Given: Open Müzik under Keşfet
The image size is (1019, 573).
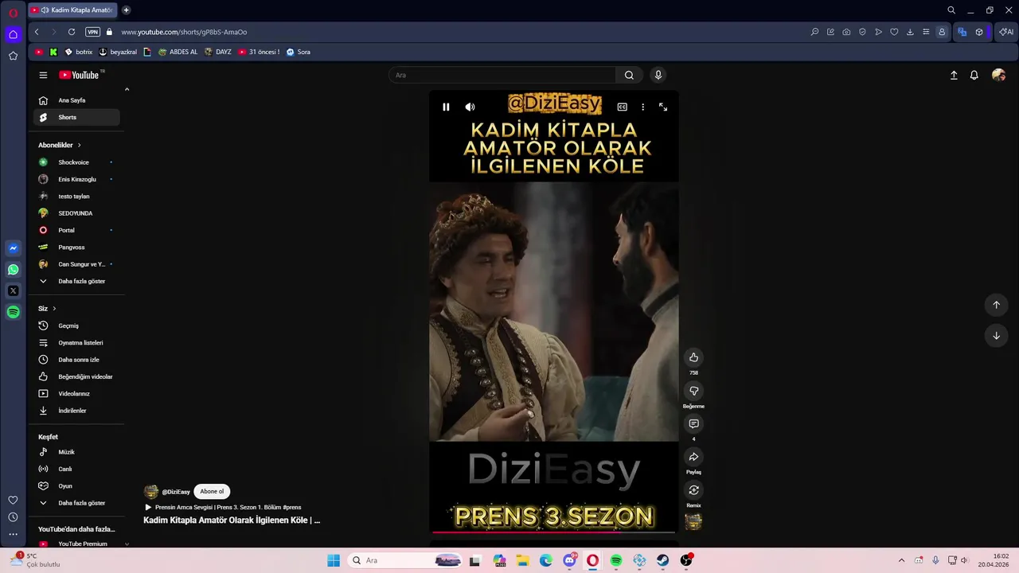Looking at the screenshot, I should click(76, 452).
